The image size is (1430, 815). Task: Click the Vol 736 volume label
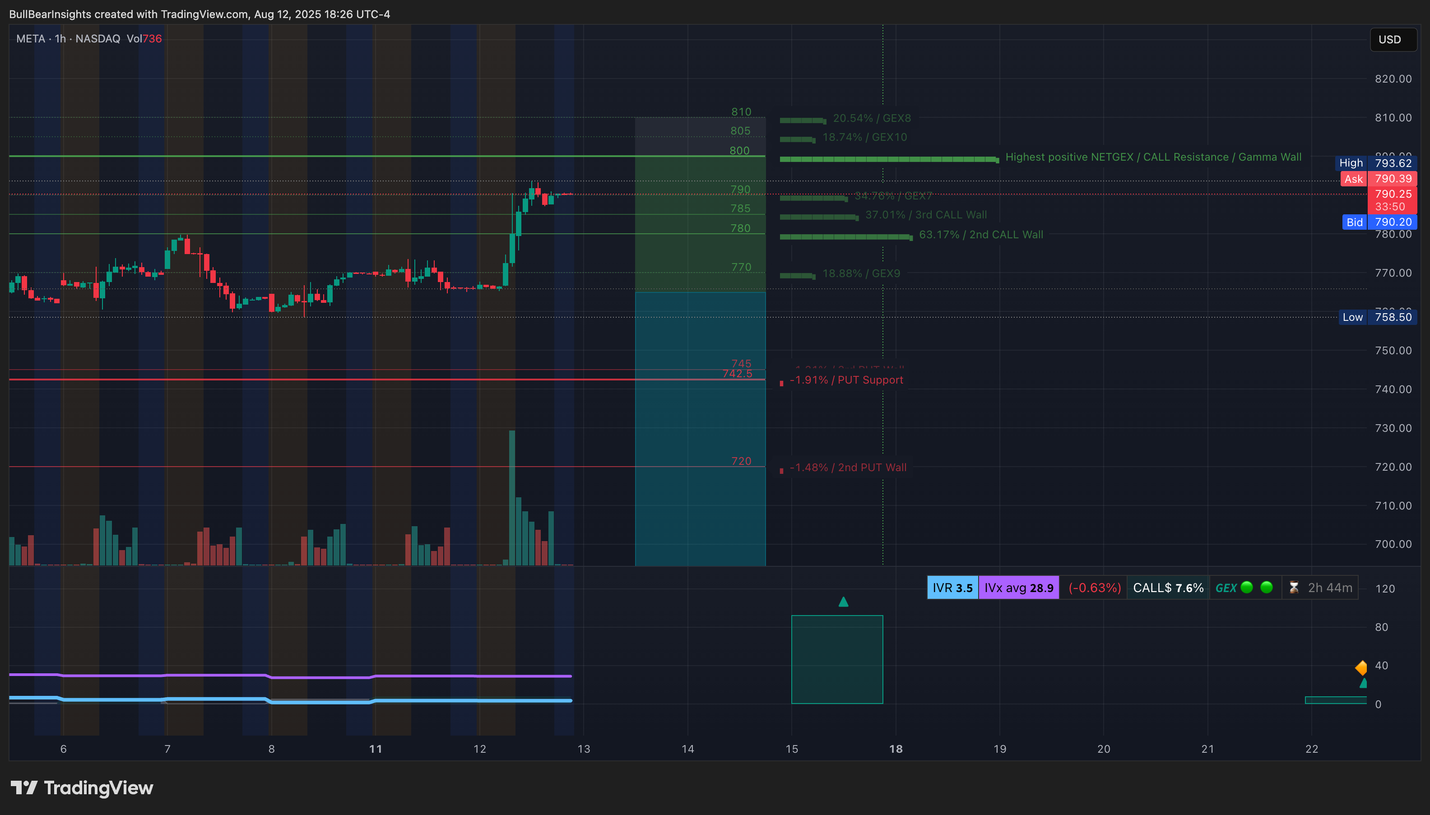(144, 39)
